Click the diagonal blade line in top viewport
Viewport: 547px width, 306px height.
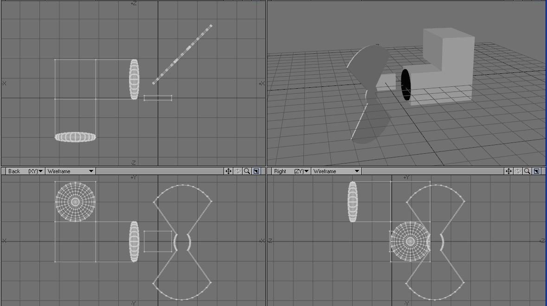pyautogui.click(x=182, y=54)
